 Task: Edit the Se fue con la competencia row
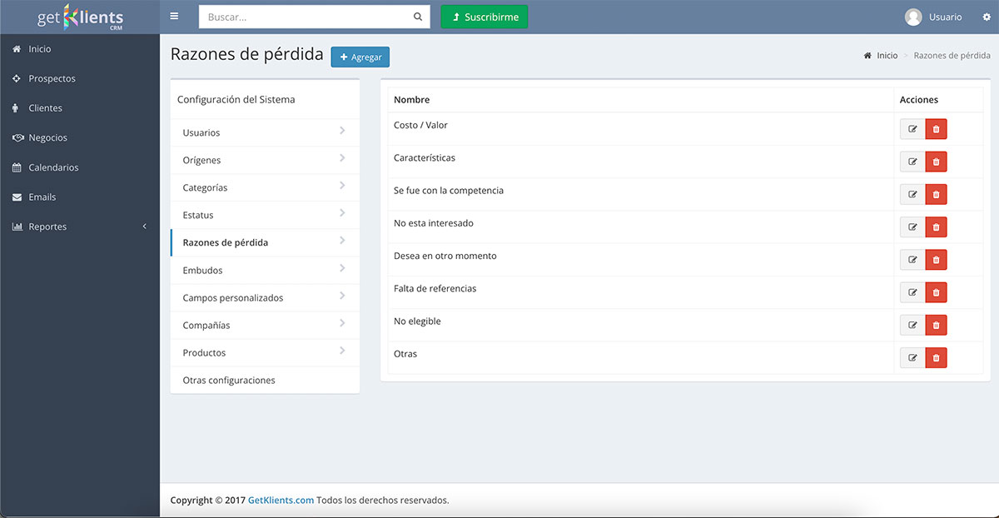click(912, 194)
